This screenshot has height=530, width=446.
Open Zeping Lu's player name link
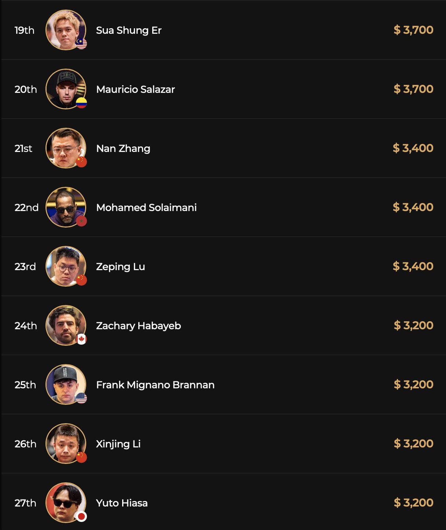pyautogui.click(x=120, y=266)
